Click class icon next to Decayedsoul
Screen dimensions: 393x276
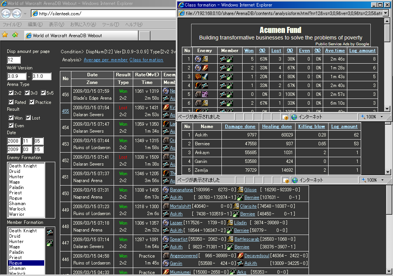pos(240,255)
